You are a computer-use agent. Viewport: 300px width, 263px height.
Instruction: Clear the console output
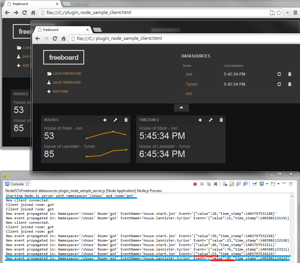(225, 184)
